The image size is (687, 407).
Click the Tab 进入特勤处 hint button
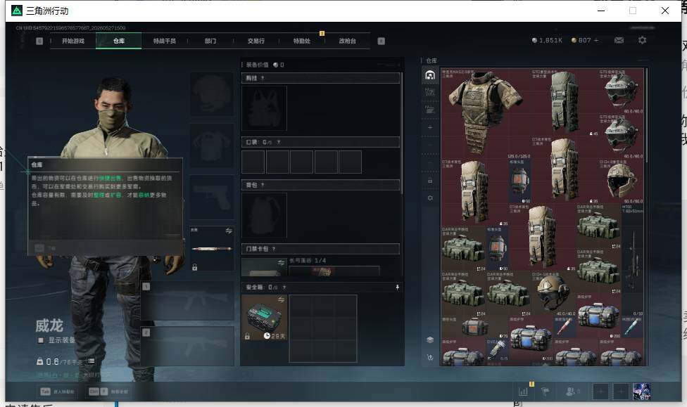[58, 392]
